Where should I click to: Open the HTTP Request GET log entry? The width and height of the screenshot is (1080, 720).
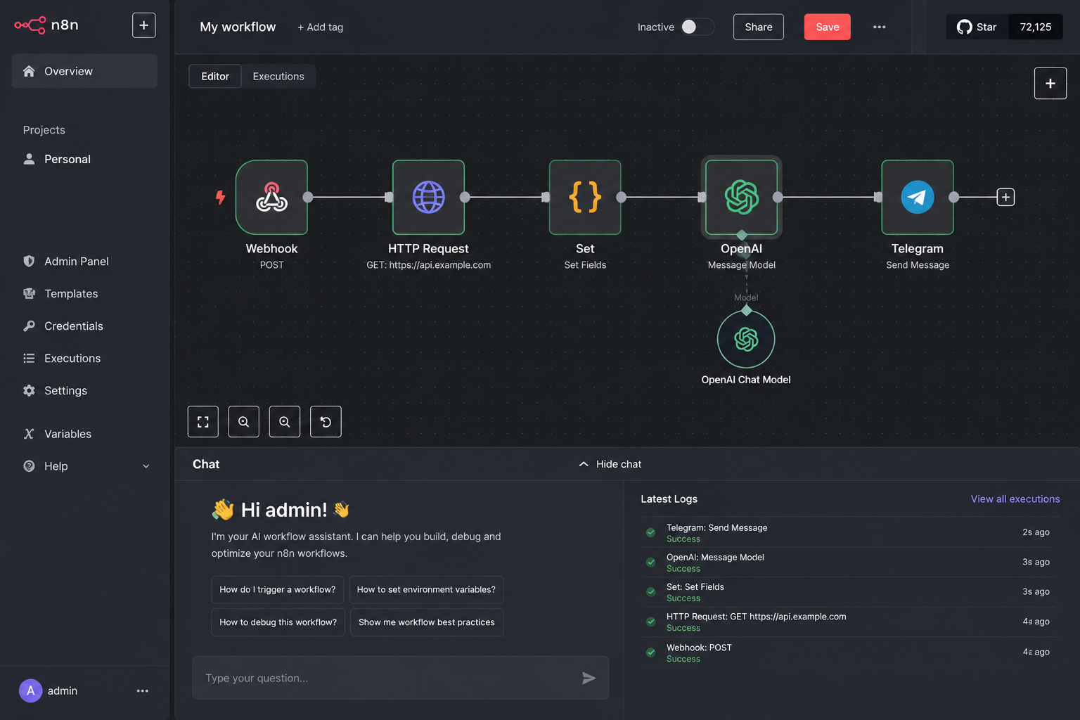point(850,622)
